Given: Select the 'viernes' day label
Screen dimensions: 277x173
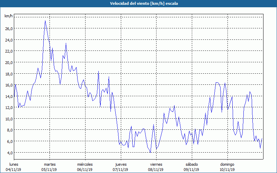Looking at the screenshot, I should 156,164.
